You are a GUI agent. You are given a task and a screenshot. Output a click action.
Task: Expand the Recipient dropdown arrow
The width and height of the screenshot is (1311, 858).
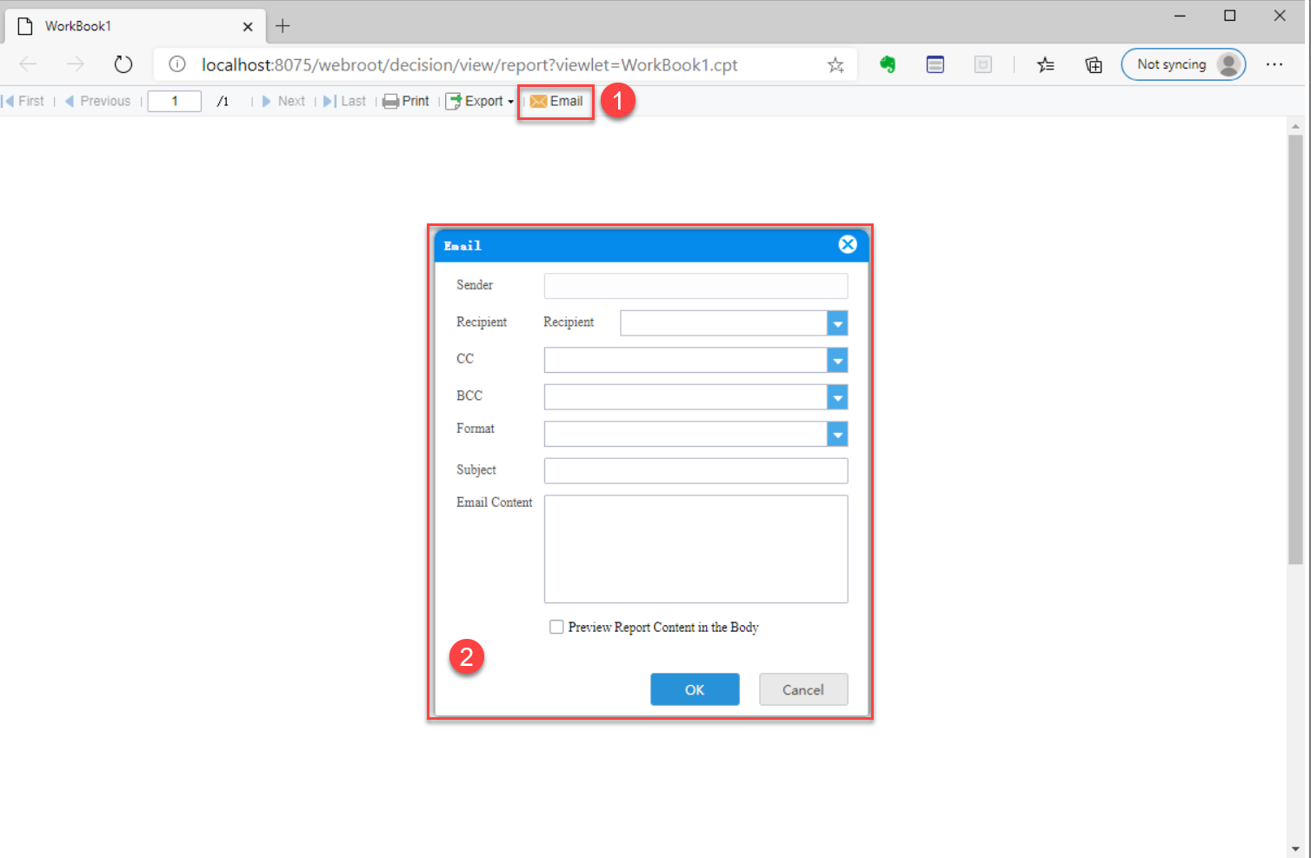(x=837, y=323)
